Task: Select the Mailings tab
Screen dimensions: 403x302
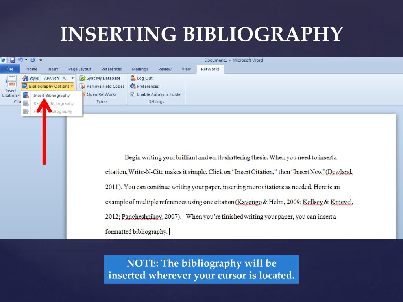Action: coord(140,69)
